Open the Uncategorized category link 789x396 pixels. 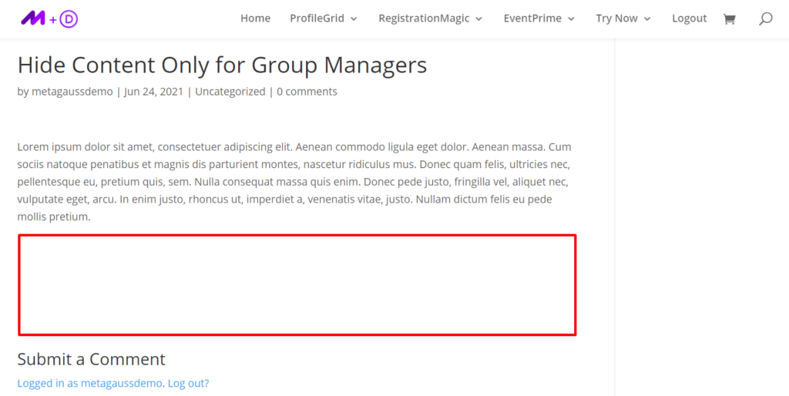(230, 92)
